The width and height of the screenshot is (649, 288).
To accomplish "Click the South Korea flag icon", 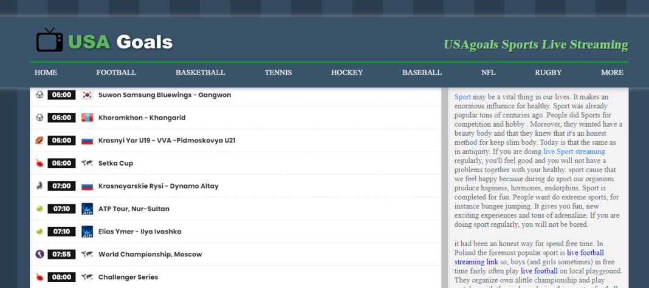I will click(88, 95).
